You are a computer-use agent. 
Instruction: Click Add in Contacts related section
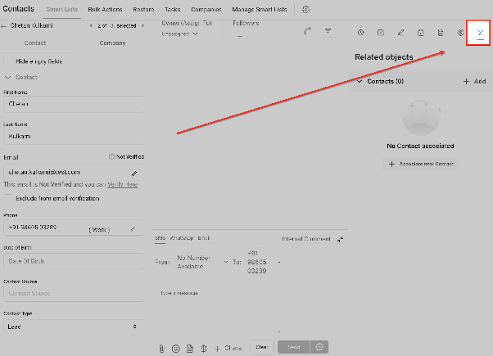474,81
